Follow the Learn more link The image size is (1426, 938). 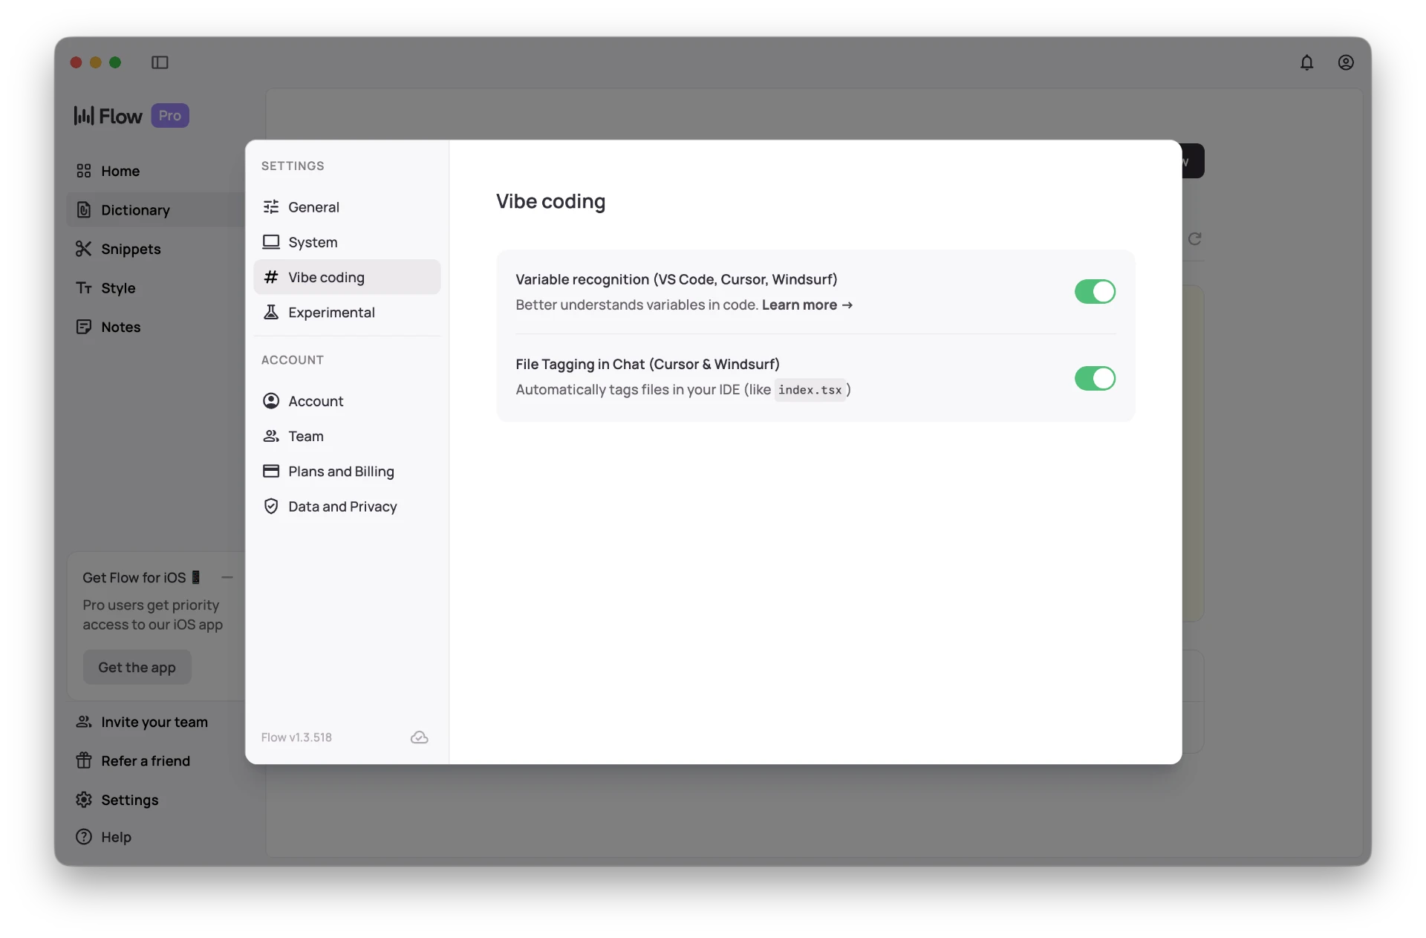pos(807,305)
